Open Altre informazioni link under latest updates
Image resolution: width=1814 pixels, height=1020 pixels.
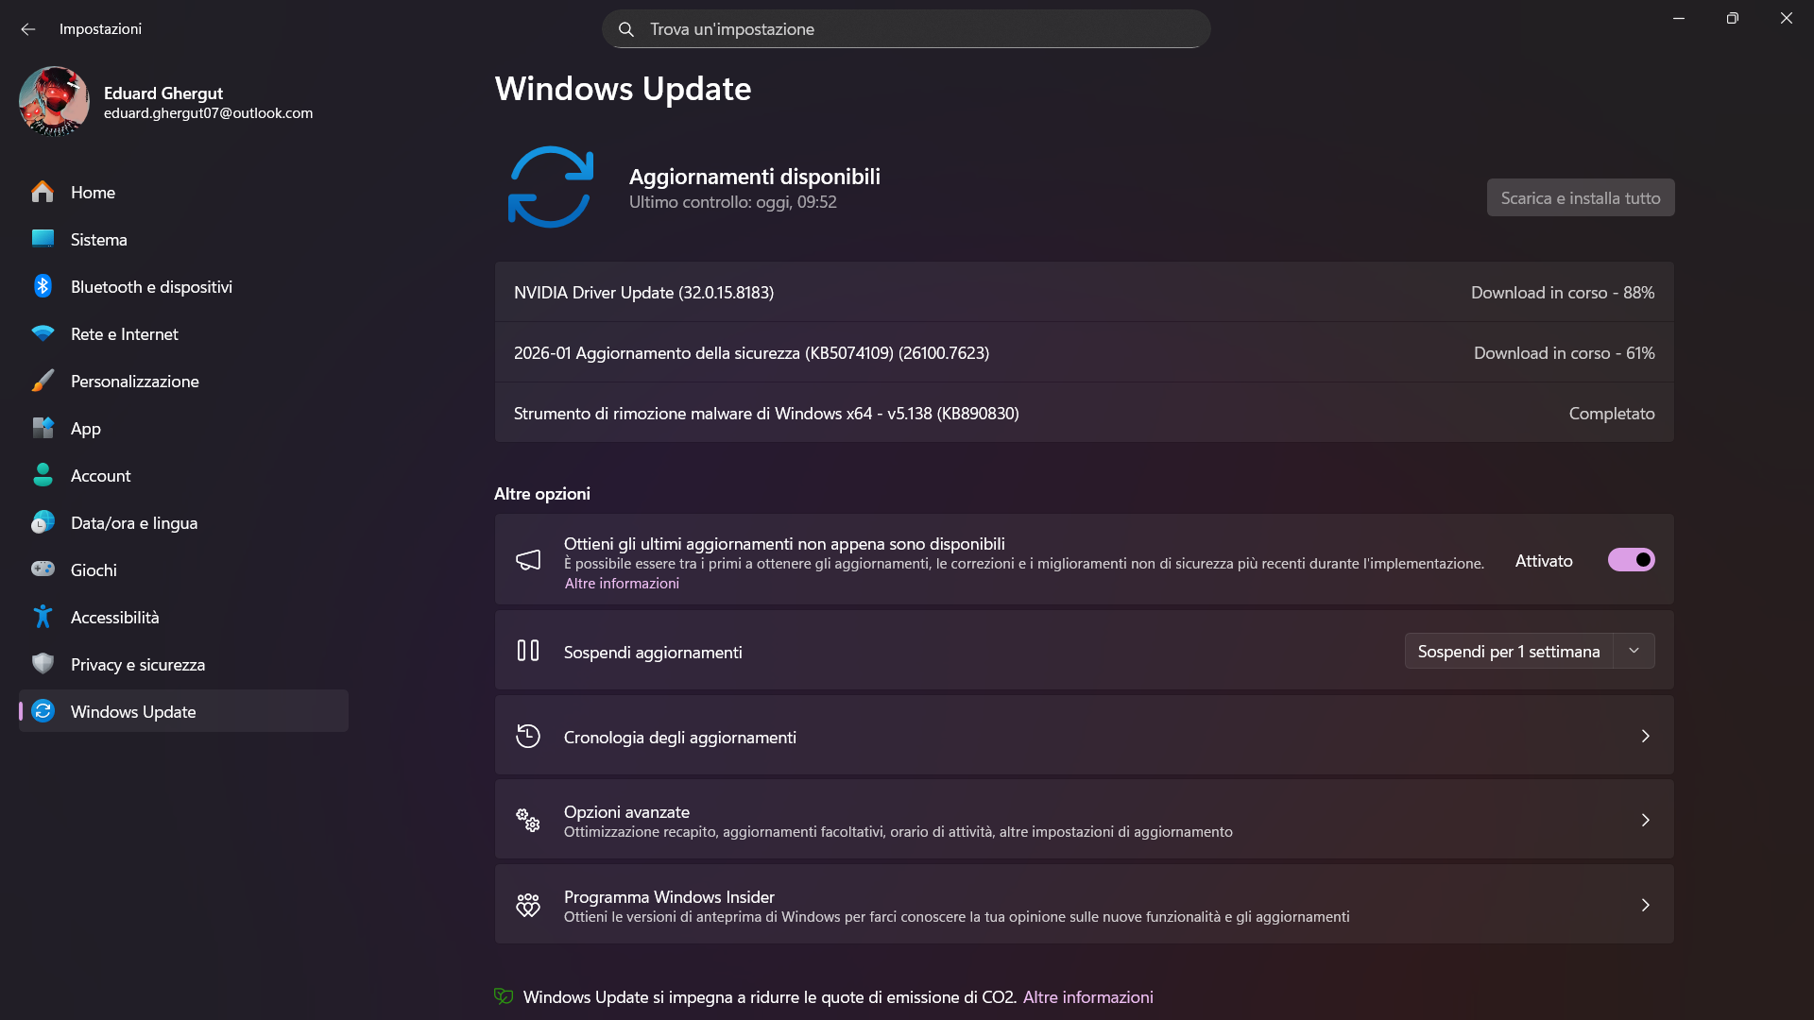coord(622,584)
